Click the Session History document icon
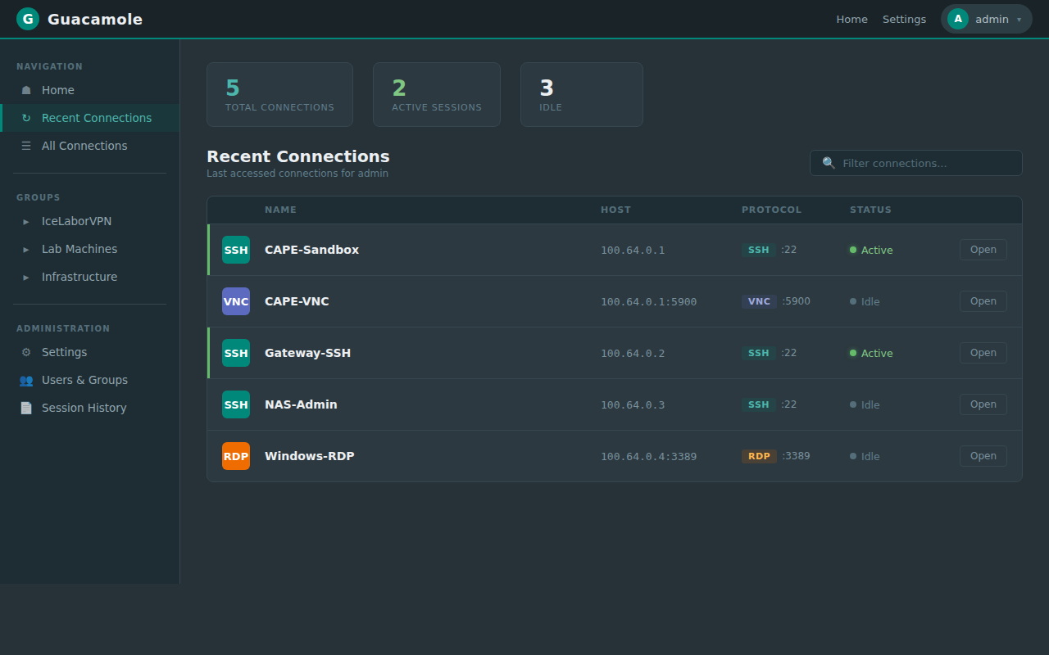Image resolution: width=1049 pixels, height=655 pixels. [26, 408]
